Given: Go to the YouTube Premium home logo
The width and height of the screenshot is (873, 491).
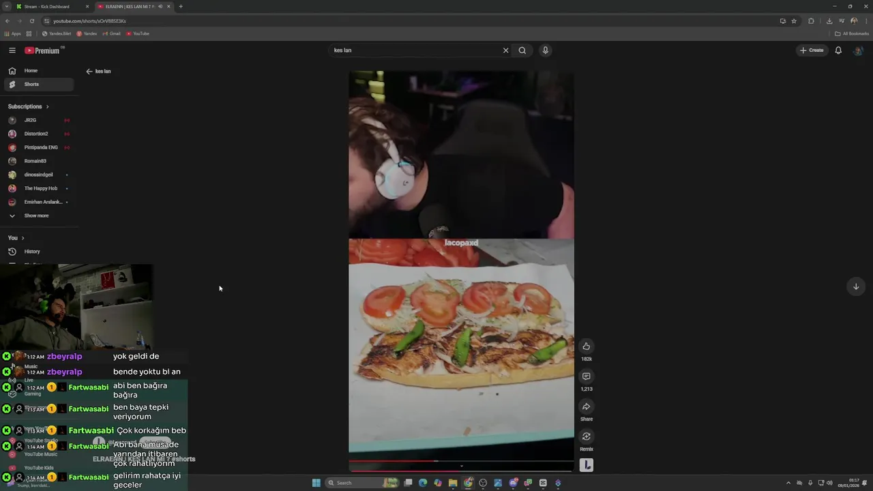Looking at the screenshot, I should pos(42,50).
